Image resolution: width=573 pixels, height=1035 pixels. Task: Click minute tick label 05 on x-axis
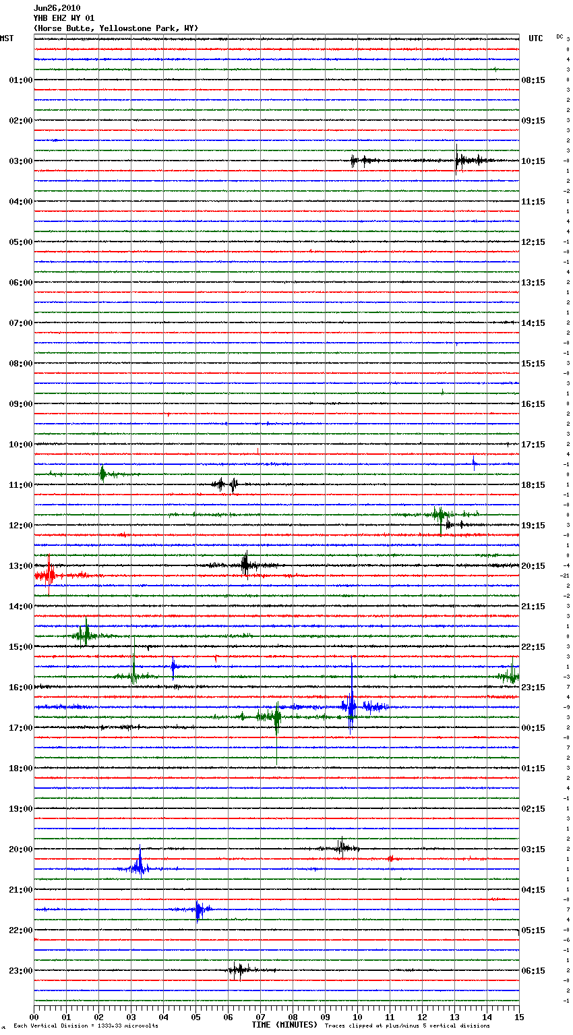(x=195, y=1017)
